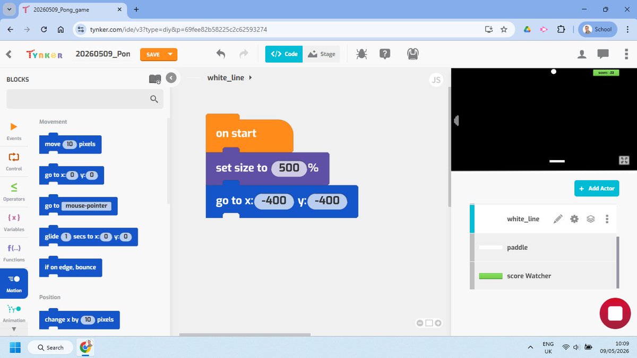Click the 500 size value field

coord(289,168)
